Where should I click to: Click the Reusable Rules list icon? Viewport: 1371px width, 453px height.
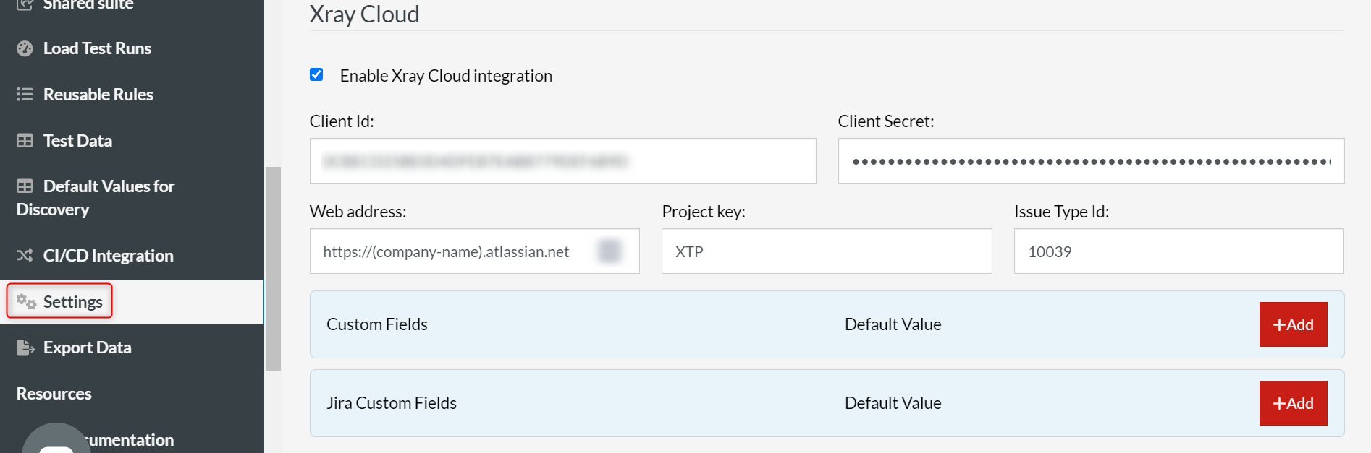pos(25,95)
